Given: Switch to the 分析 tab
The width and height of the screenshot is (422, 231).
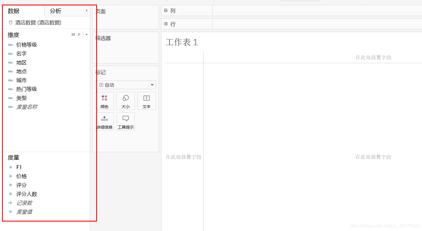Looking at the screenshot, I should [x=55, y=11].
